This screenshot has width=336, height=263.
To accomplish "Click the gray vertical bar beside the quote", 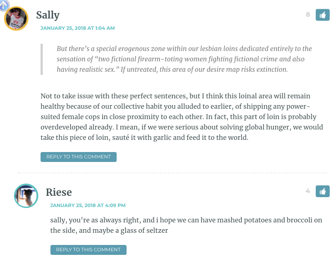I will click(x=41, y=59).
